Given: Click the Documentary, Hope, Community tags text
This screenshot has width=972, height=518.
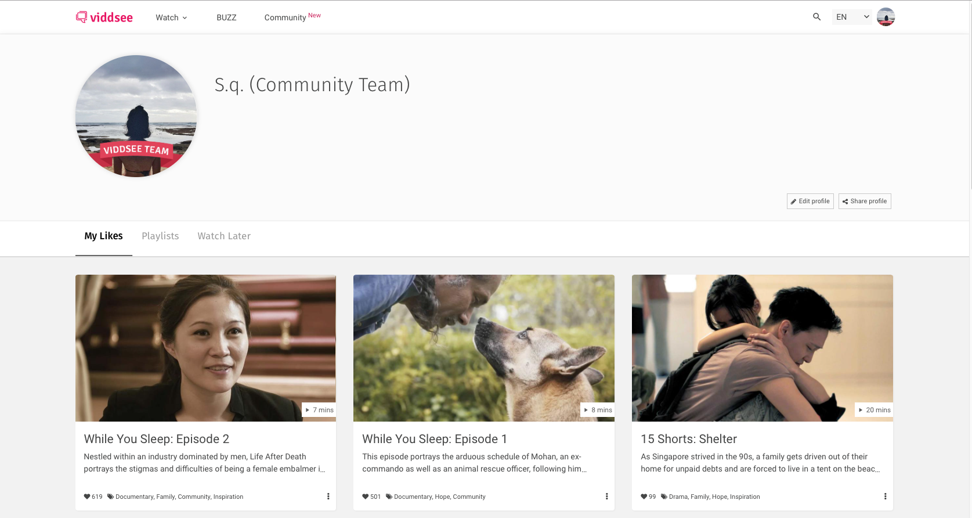Looking at the screenshot, I should 440,497.
